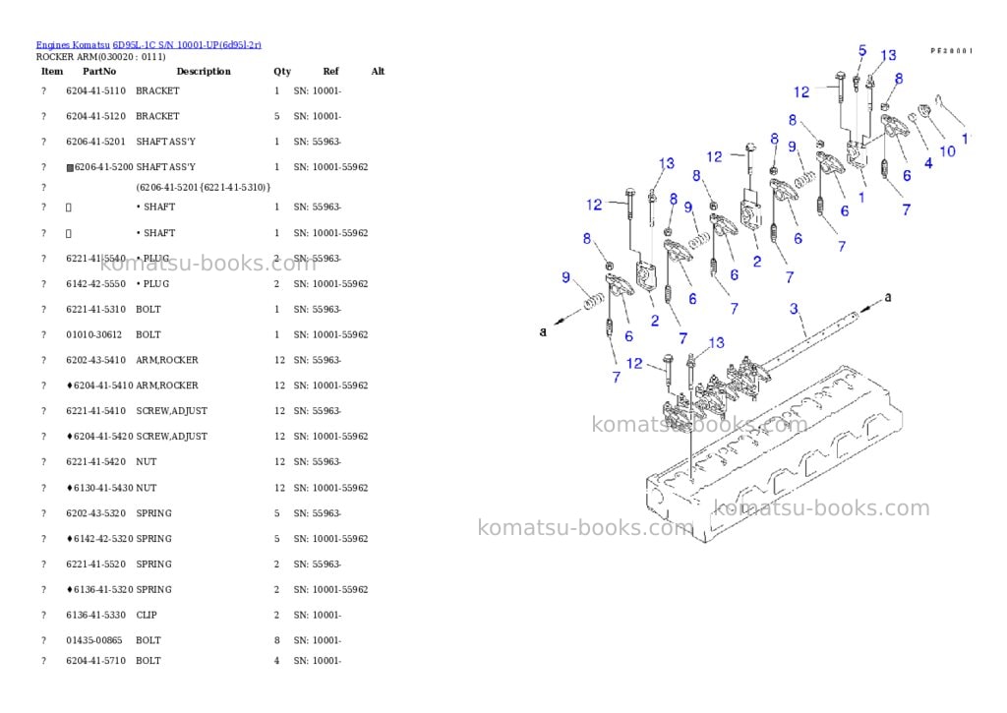This screenshot has width=1007, height=713.
Task: Click the PartNo column header
Action: click(x=99, y=71)
